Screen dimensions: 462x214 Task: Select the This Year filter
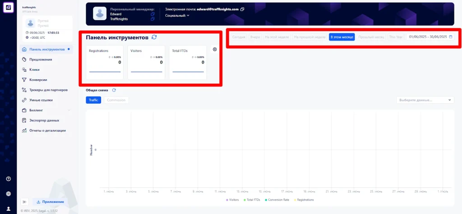click(x=396, y=37)
